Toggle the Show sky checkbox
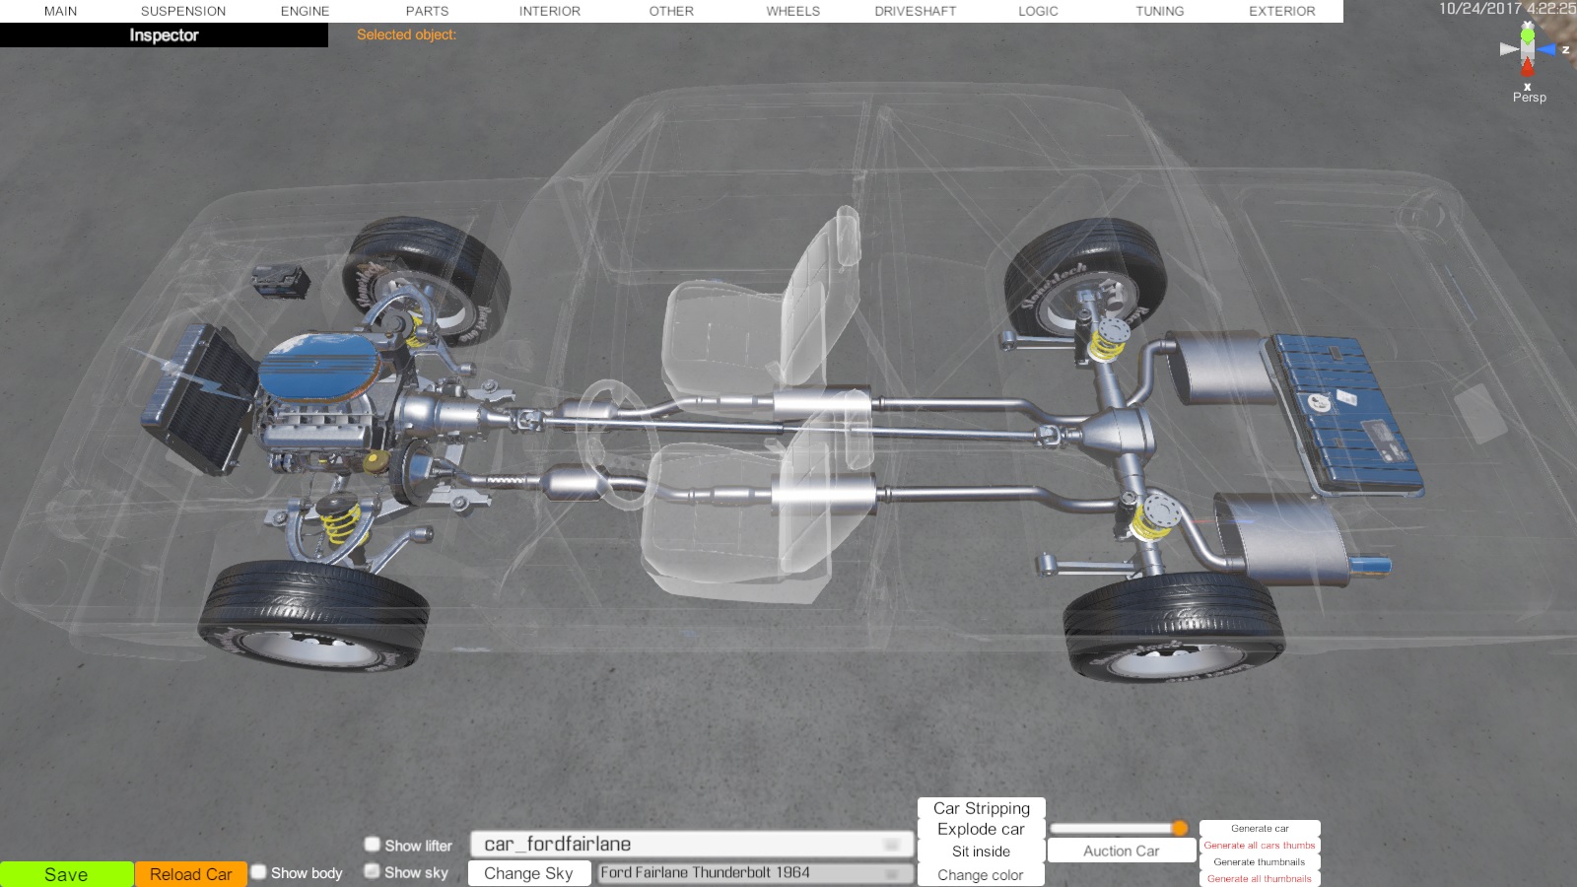Viewport: 1577px width, 887px height. (373, 871)
